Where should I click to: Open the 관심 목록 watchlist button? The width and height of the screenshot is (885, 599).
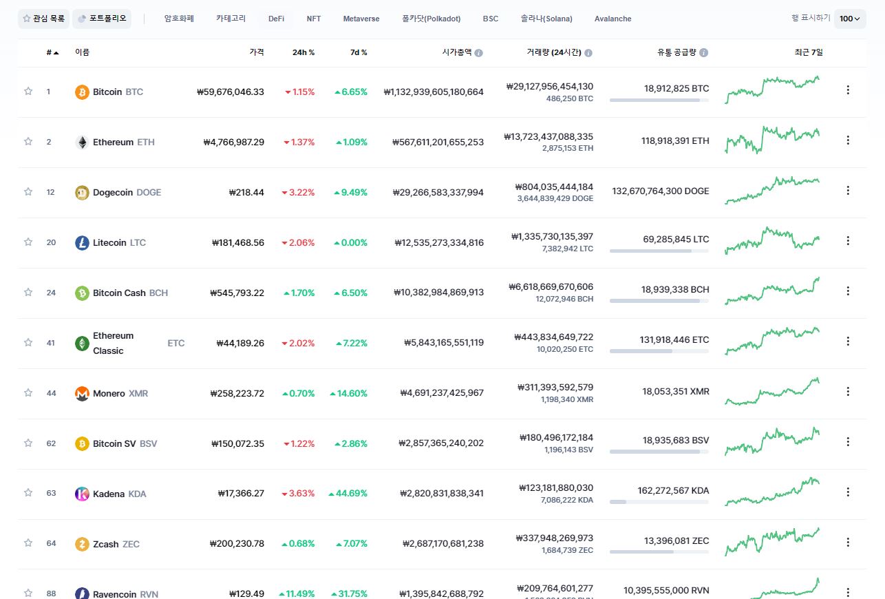[43, 19]
